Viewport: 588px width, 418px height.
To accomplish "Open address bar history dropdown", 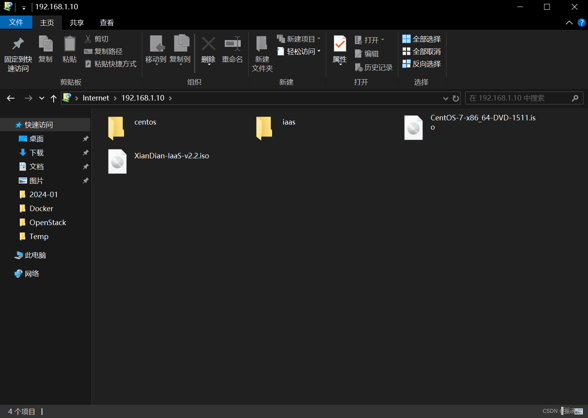I will point(446,99).
